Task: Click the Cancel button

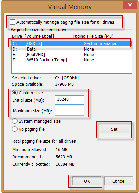Action: click(119, 181)
